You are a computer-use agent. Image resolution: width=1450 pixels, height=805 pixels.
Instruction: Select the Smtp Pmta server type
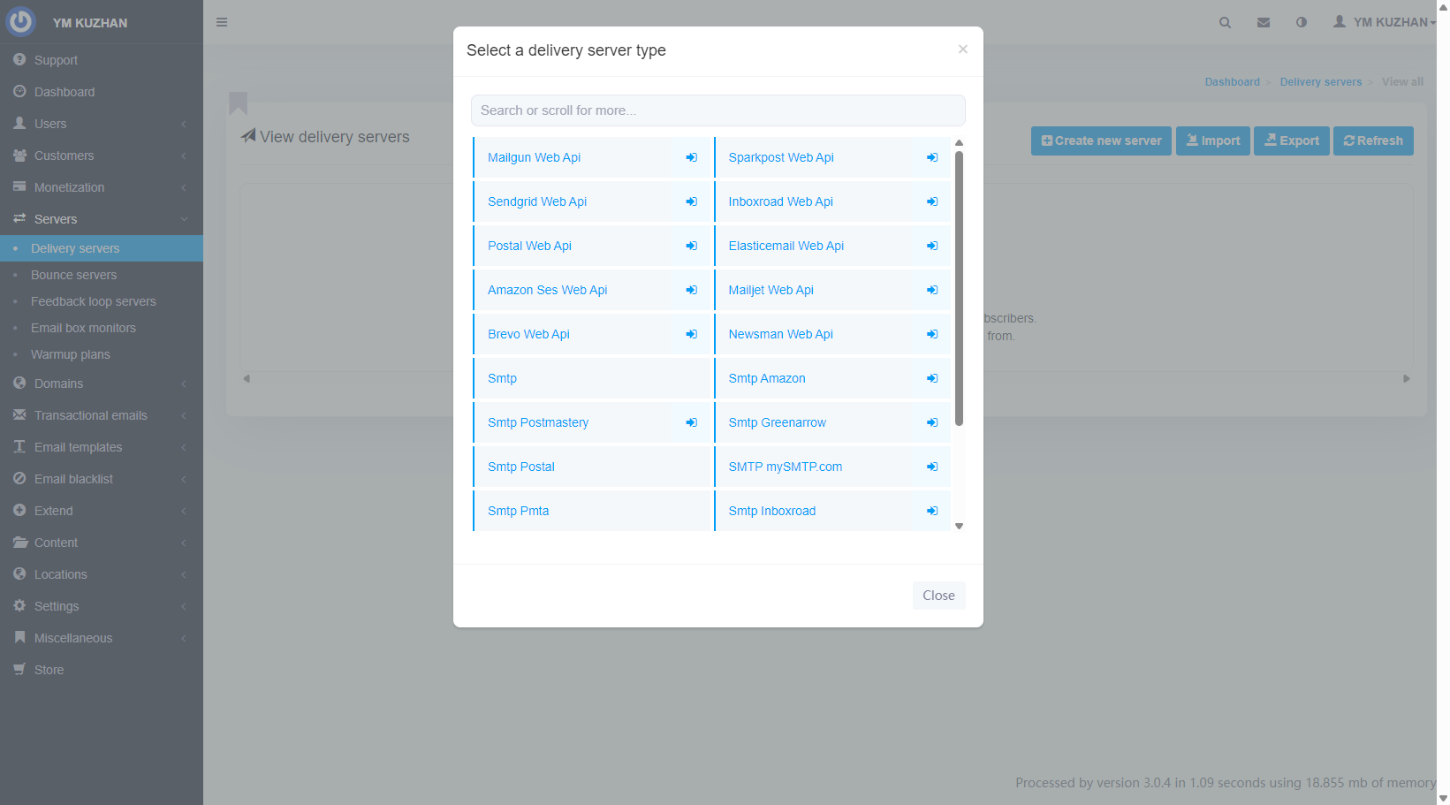tap(592, 511)
